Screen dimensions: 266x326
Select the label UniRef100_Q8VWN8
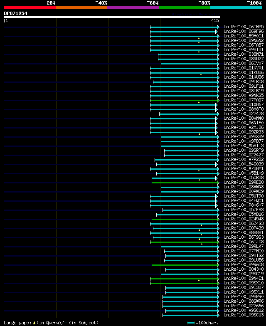click(244, 187)
